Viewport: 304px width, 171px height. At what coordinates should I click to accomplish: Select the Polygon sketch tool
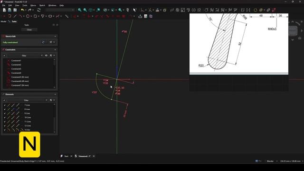click(x=43, y=16)
